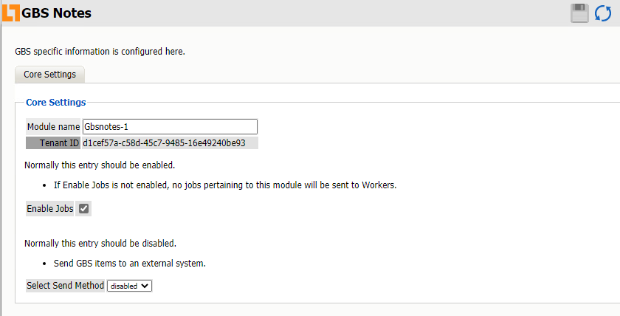Image resolution: width=620 pixels, height=316 pixels.
Task: Click the Module name label
Action: point(53,127)
